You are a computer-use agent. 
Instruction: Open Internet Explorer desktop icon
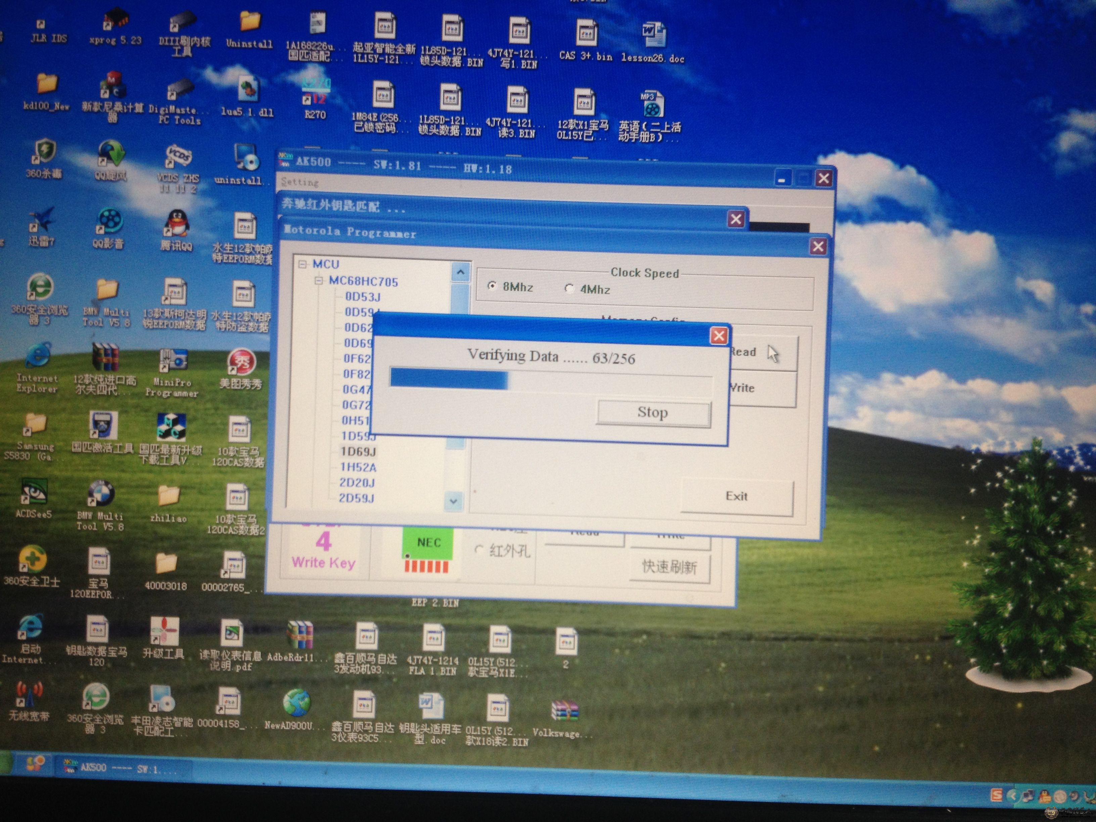pyautogui.click(x=38, y=368)
